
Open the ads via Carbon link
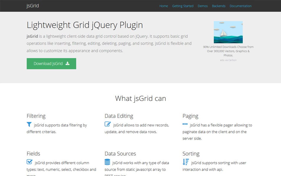(x=228, y=60)
